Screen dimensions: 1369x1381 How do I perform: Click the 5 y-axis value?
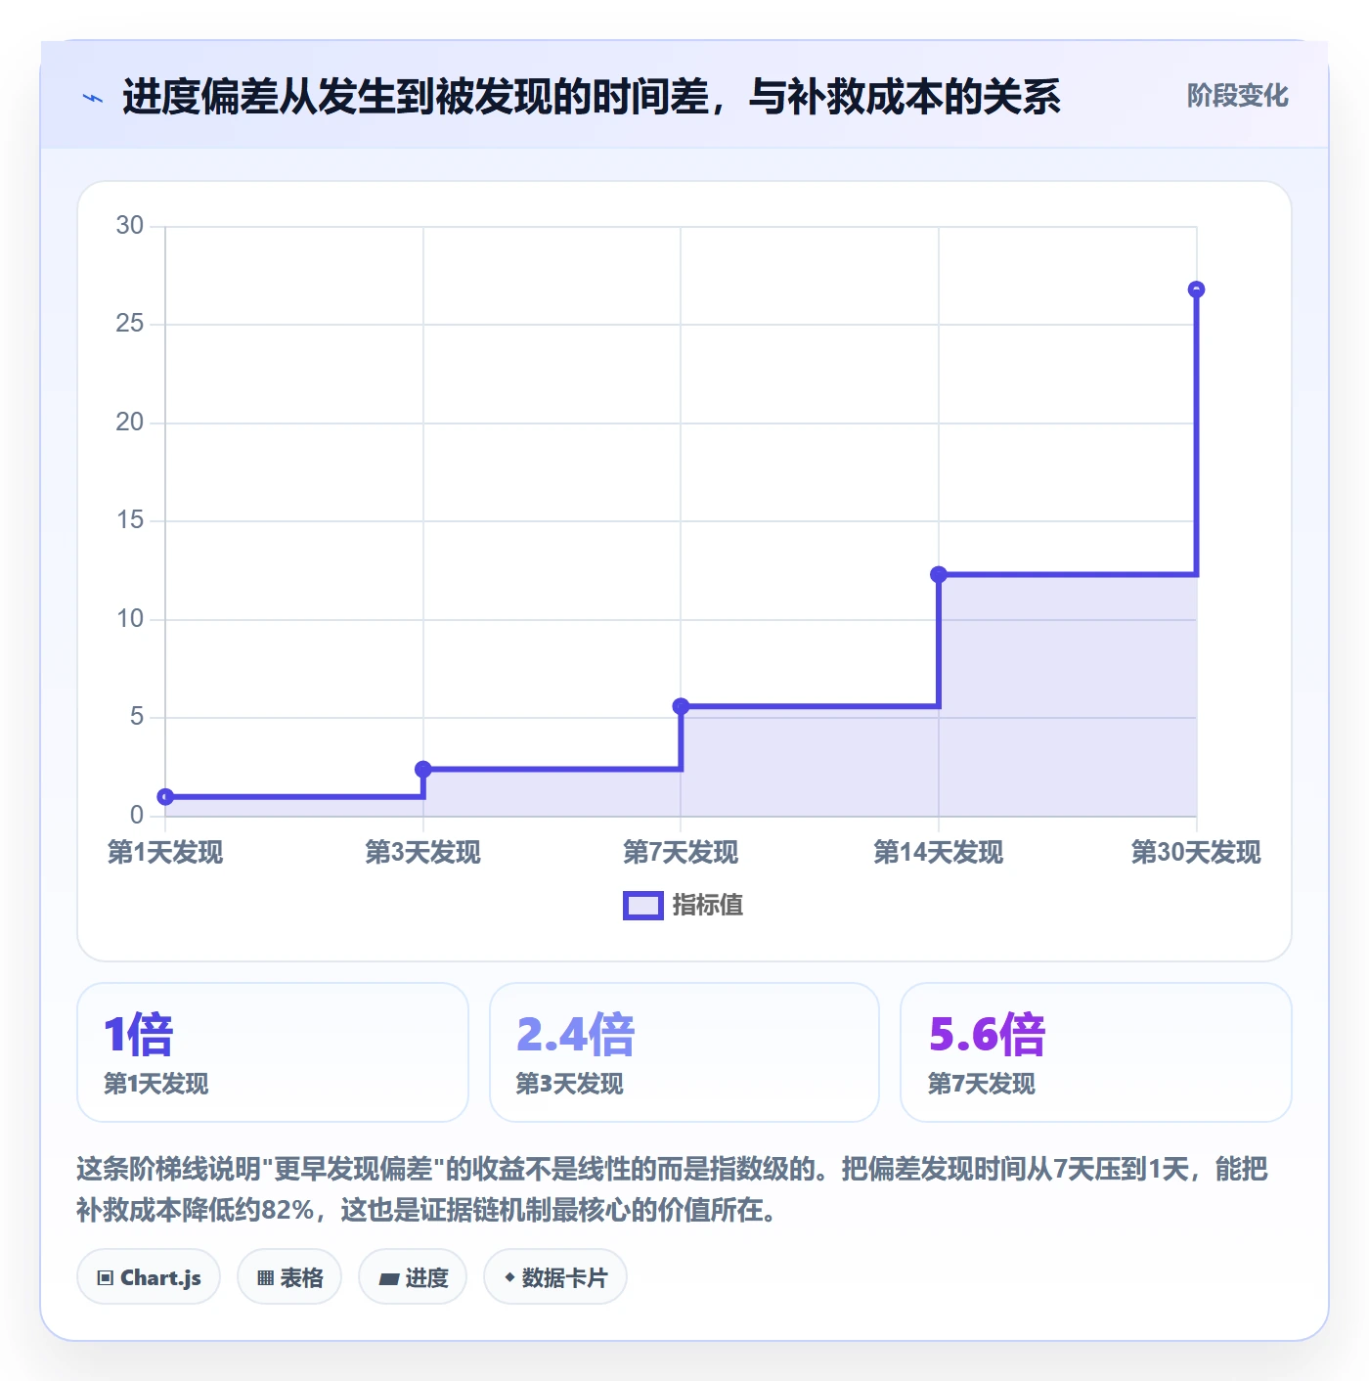click(137, 717)
